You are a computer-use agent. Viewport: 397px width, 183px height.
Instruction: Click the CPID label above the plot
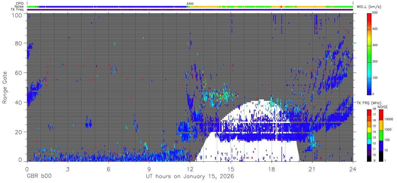(x=20, y=4)
